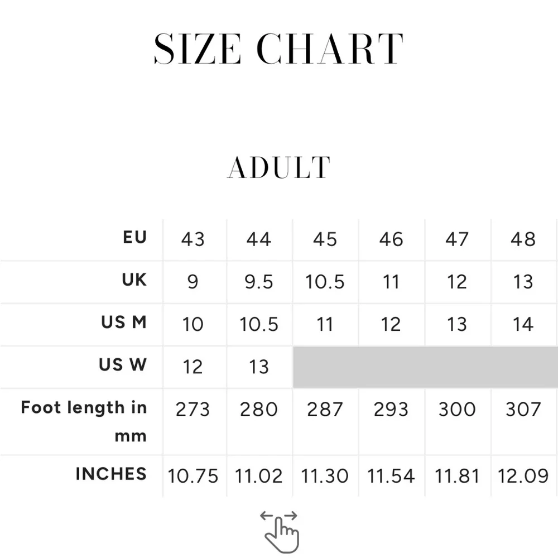Select the 12.09 inches value
This screenshot has height=558, width=558.
click(523, 476)
